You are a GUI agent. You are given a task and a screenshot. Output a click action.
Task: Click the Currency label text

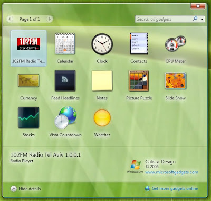28,98
